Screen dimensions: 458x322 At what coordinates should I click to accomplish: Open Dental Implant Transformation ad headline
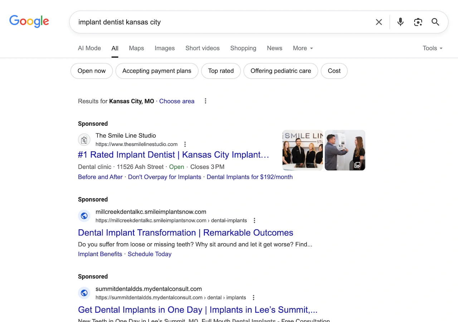[186, 233]
